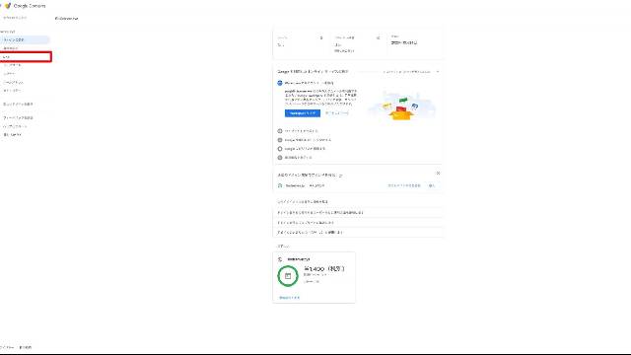Open the highlighted first sidebar menu item

[25, 39]
